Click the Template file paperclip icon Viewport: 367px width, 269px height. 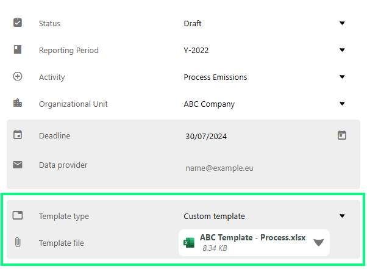(18, 242)
